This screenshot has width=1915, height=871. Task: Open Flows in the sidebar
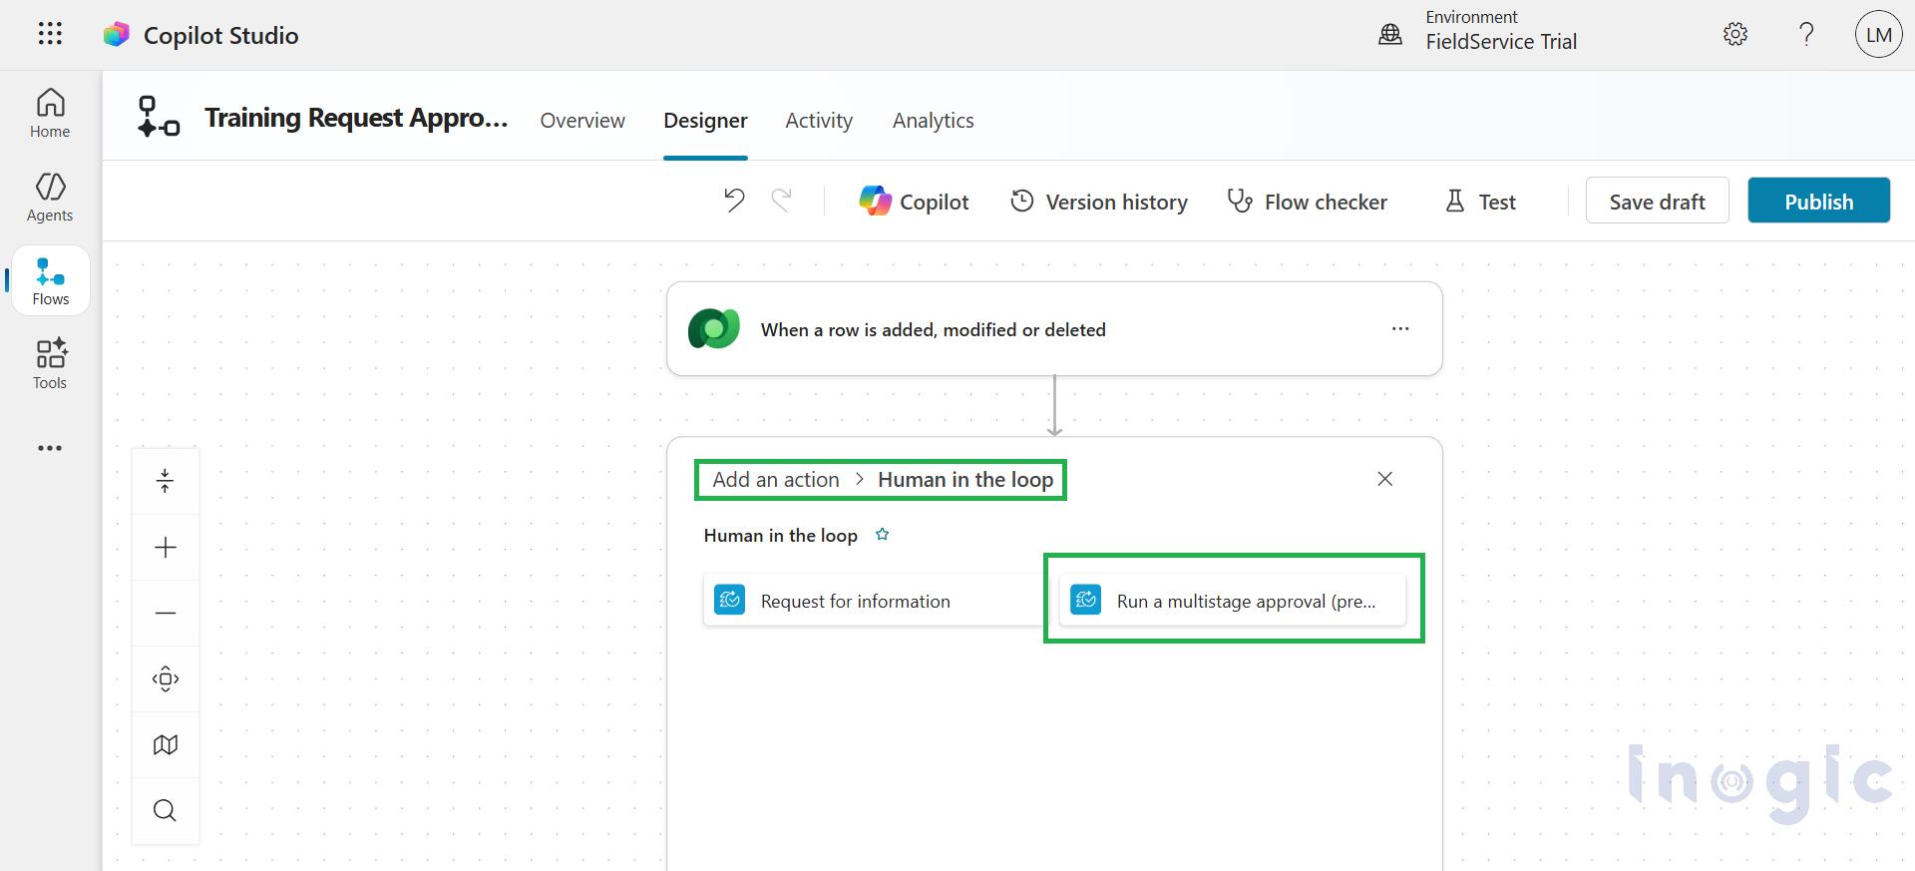50,280
